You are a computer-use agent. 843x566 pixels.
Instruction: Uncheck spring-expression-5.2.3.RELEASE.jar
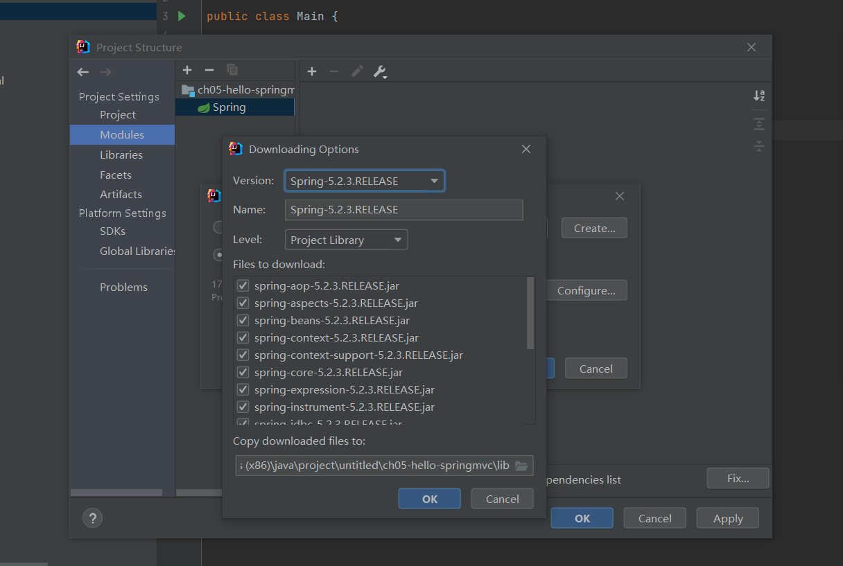243,389
